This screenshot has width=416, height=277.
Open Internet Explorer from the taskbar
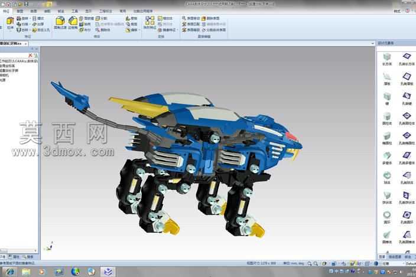[10, 272]
